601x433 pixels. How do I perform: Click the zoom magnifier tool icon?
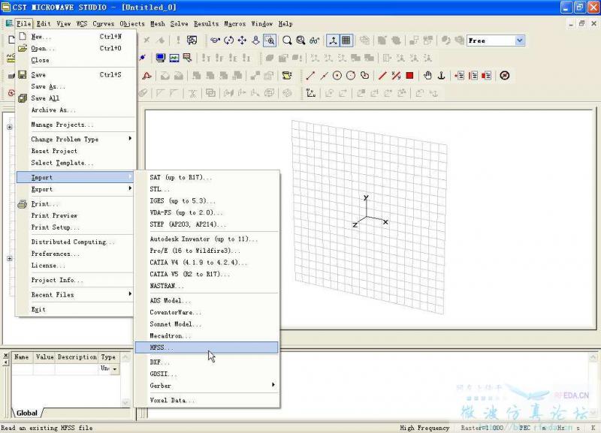click(x=287, y=41)
